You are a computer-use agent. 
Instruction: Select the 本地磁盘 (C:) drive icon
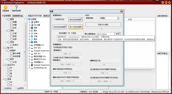coord(32,45)
